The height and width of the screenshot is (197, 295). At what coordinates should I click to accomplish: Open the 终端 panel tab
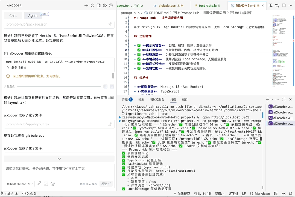coord(174,99)
